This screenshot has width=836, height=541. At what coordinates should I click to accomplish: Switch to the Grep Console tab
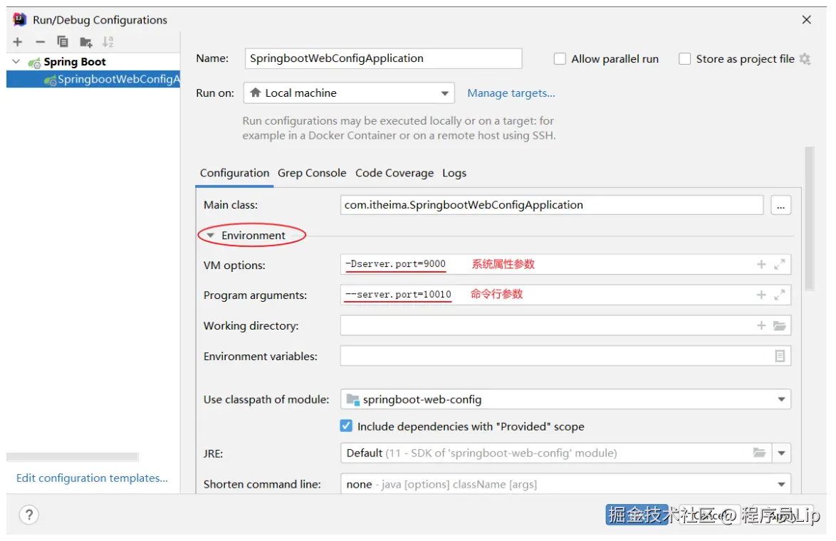tap(312, 173)
